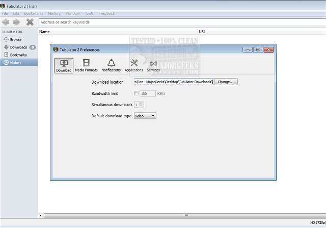The image size is (326, 228).
Task: Select the History sidebar item
Action: point(19,62)
